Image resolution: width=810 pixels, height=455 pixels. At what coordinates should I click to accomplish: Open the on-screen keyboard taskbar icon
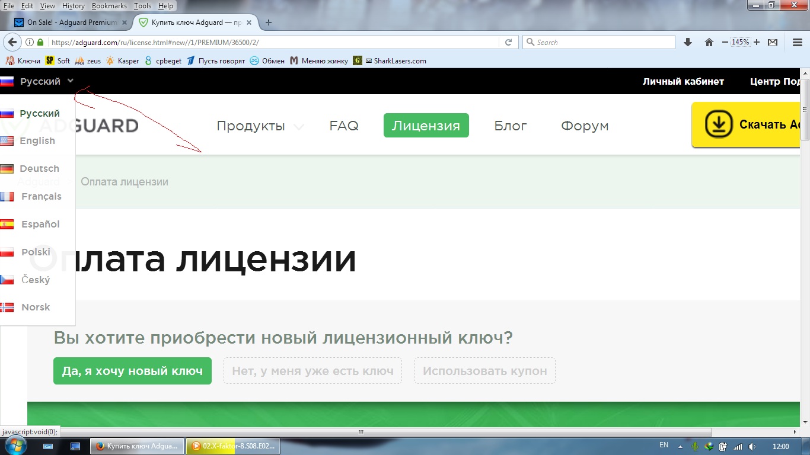pyautogui.click(x=48, y=446)
